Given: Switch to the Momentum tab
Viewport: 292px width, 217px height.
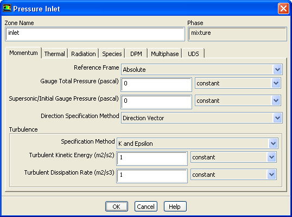Looking at the screenshot, I should 23,53.
